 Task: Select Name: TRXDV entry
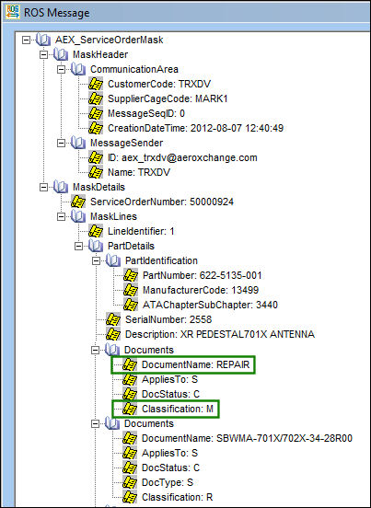click(139, 173)
